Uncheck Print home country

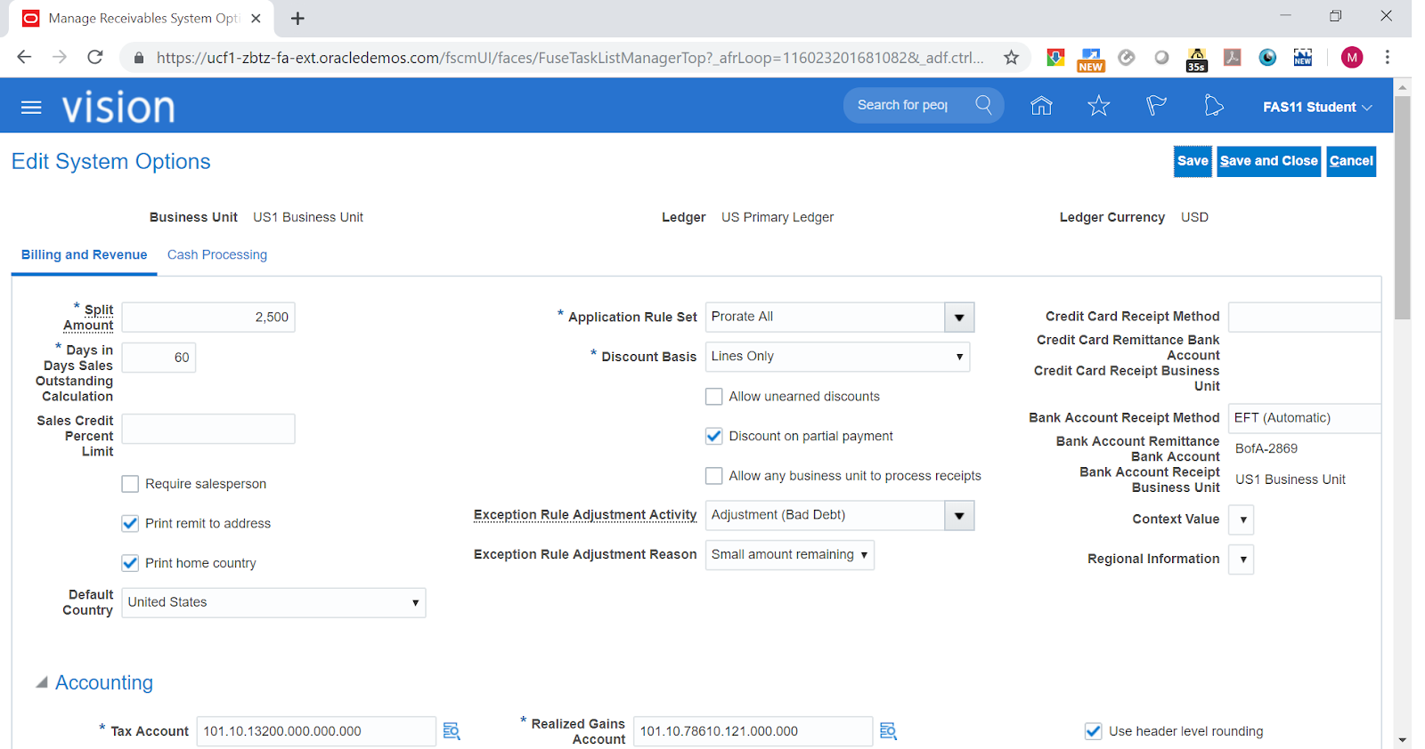[x=130, y=563]
